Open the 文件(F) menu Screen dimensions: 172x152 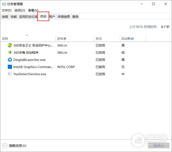7,10
